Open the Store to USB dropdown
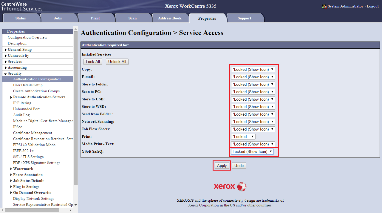Screen dimensions: 382x213 point(253,99)
